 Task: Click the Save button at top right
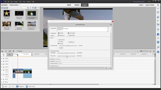click(149, 2)
